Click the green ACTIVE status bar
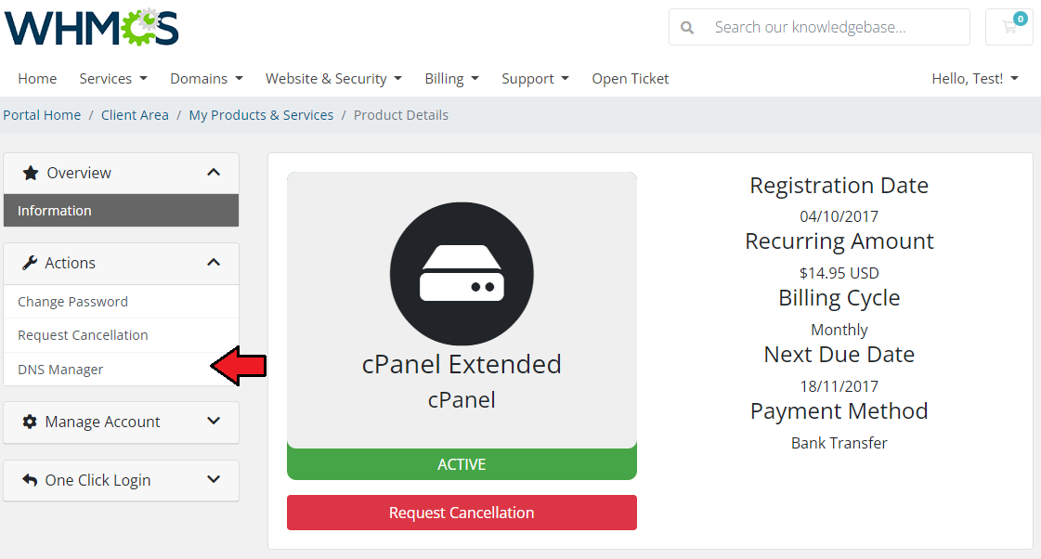 point(462,464)
